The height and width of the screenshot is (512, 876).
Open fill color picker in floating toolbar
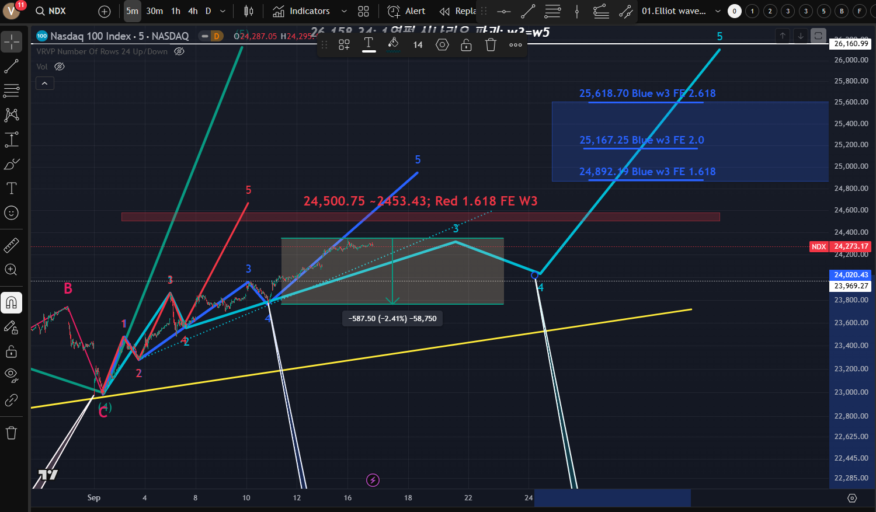[x=394, y=44]
